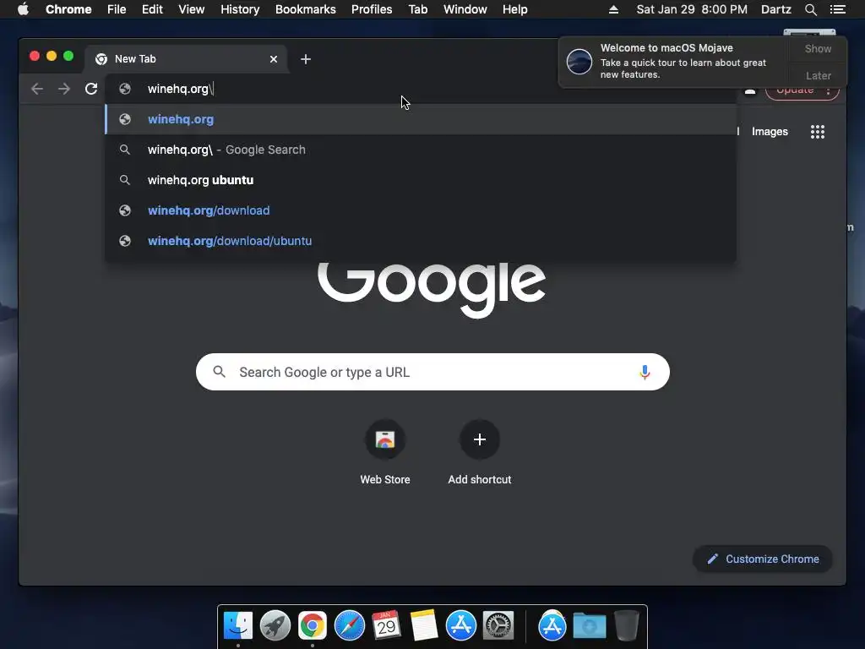Screen dimensions: 865x649
Task: Open the Tab menu
Action: [x=417, y=9]
